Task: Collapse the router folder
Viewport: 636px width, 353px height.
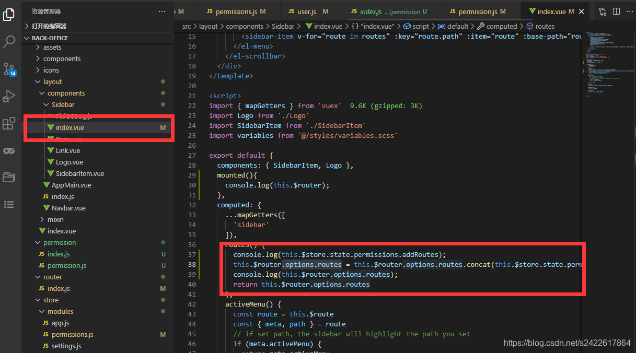Action: [x=38, y=277]
